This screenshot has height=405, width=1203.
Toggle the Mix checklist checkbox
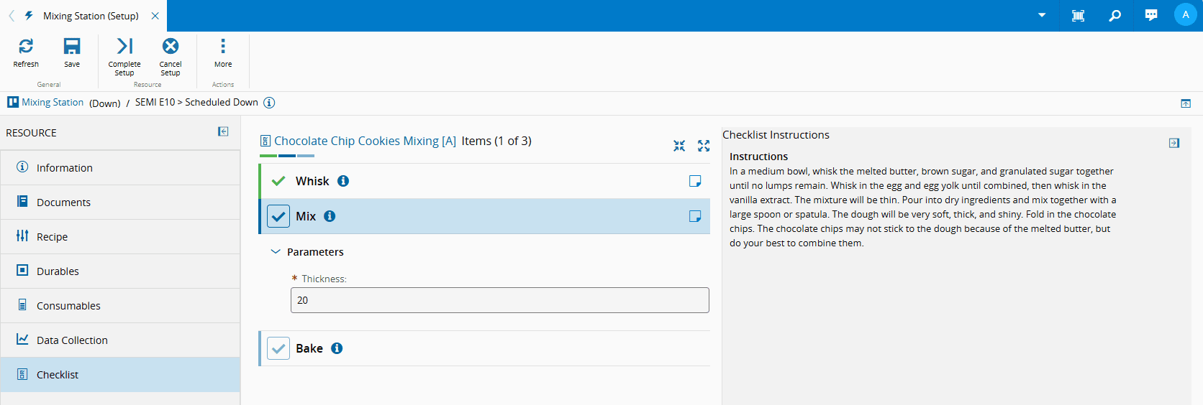pyautogui.click(x=278, y=216)
